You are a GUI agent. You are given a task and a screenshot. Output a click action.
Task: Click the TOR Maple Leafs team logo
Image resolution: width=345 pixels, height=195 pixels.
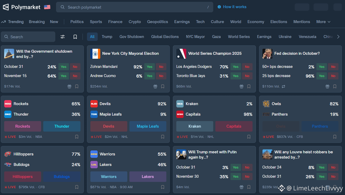(94, 114)
